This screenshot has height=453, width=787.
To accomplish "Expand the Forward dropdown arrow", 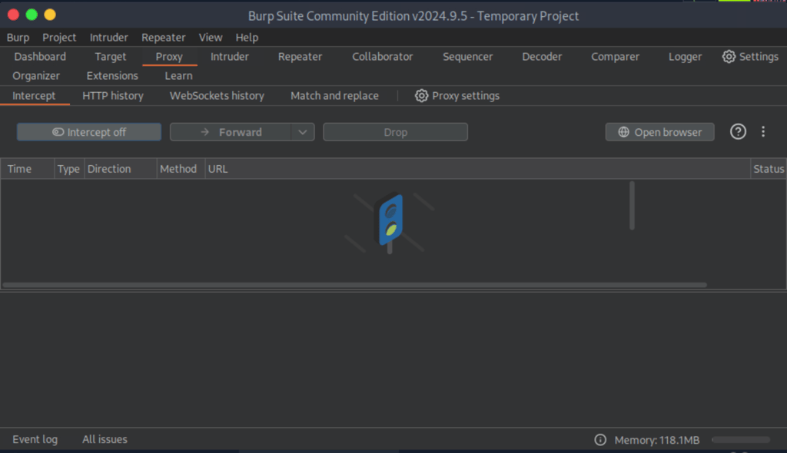I will tap(304, 132).
